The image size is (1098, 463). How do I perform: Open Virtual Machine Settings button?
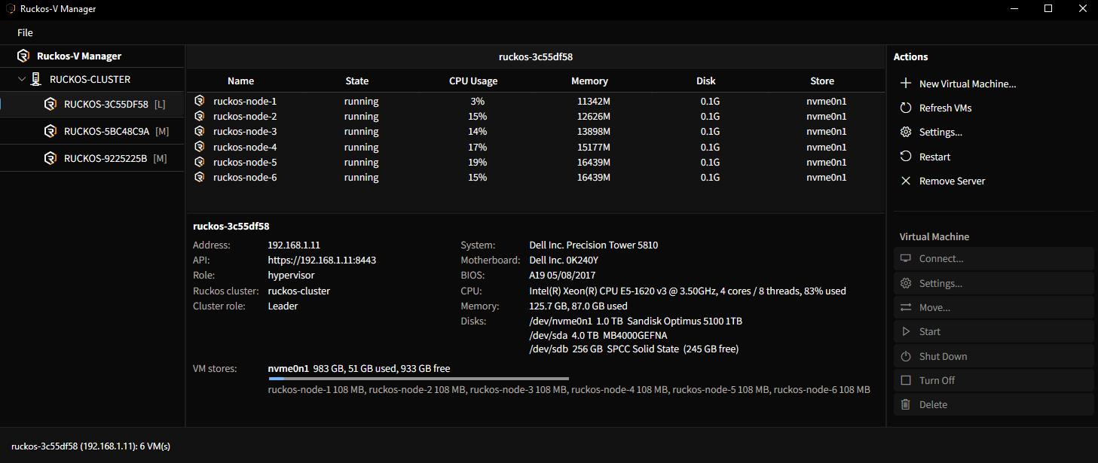[x=993, y=283]
